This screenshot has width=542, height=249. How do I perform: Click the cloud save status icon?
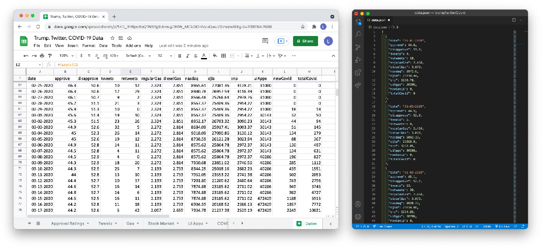tap(129, 38)
